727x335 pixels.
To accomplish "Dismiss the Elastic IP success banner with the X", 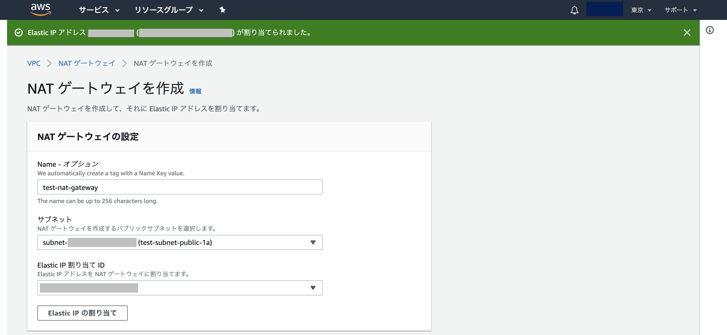I will point(687,33).
